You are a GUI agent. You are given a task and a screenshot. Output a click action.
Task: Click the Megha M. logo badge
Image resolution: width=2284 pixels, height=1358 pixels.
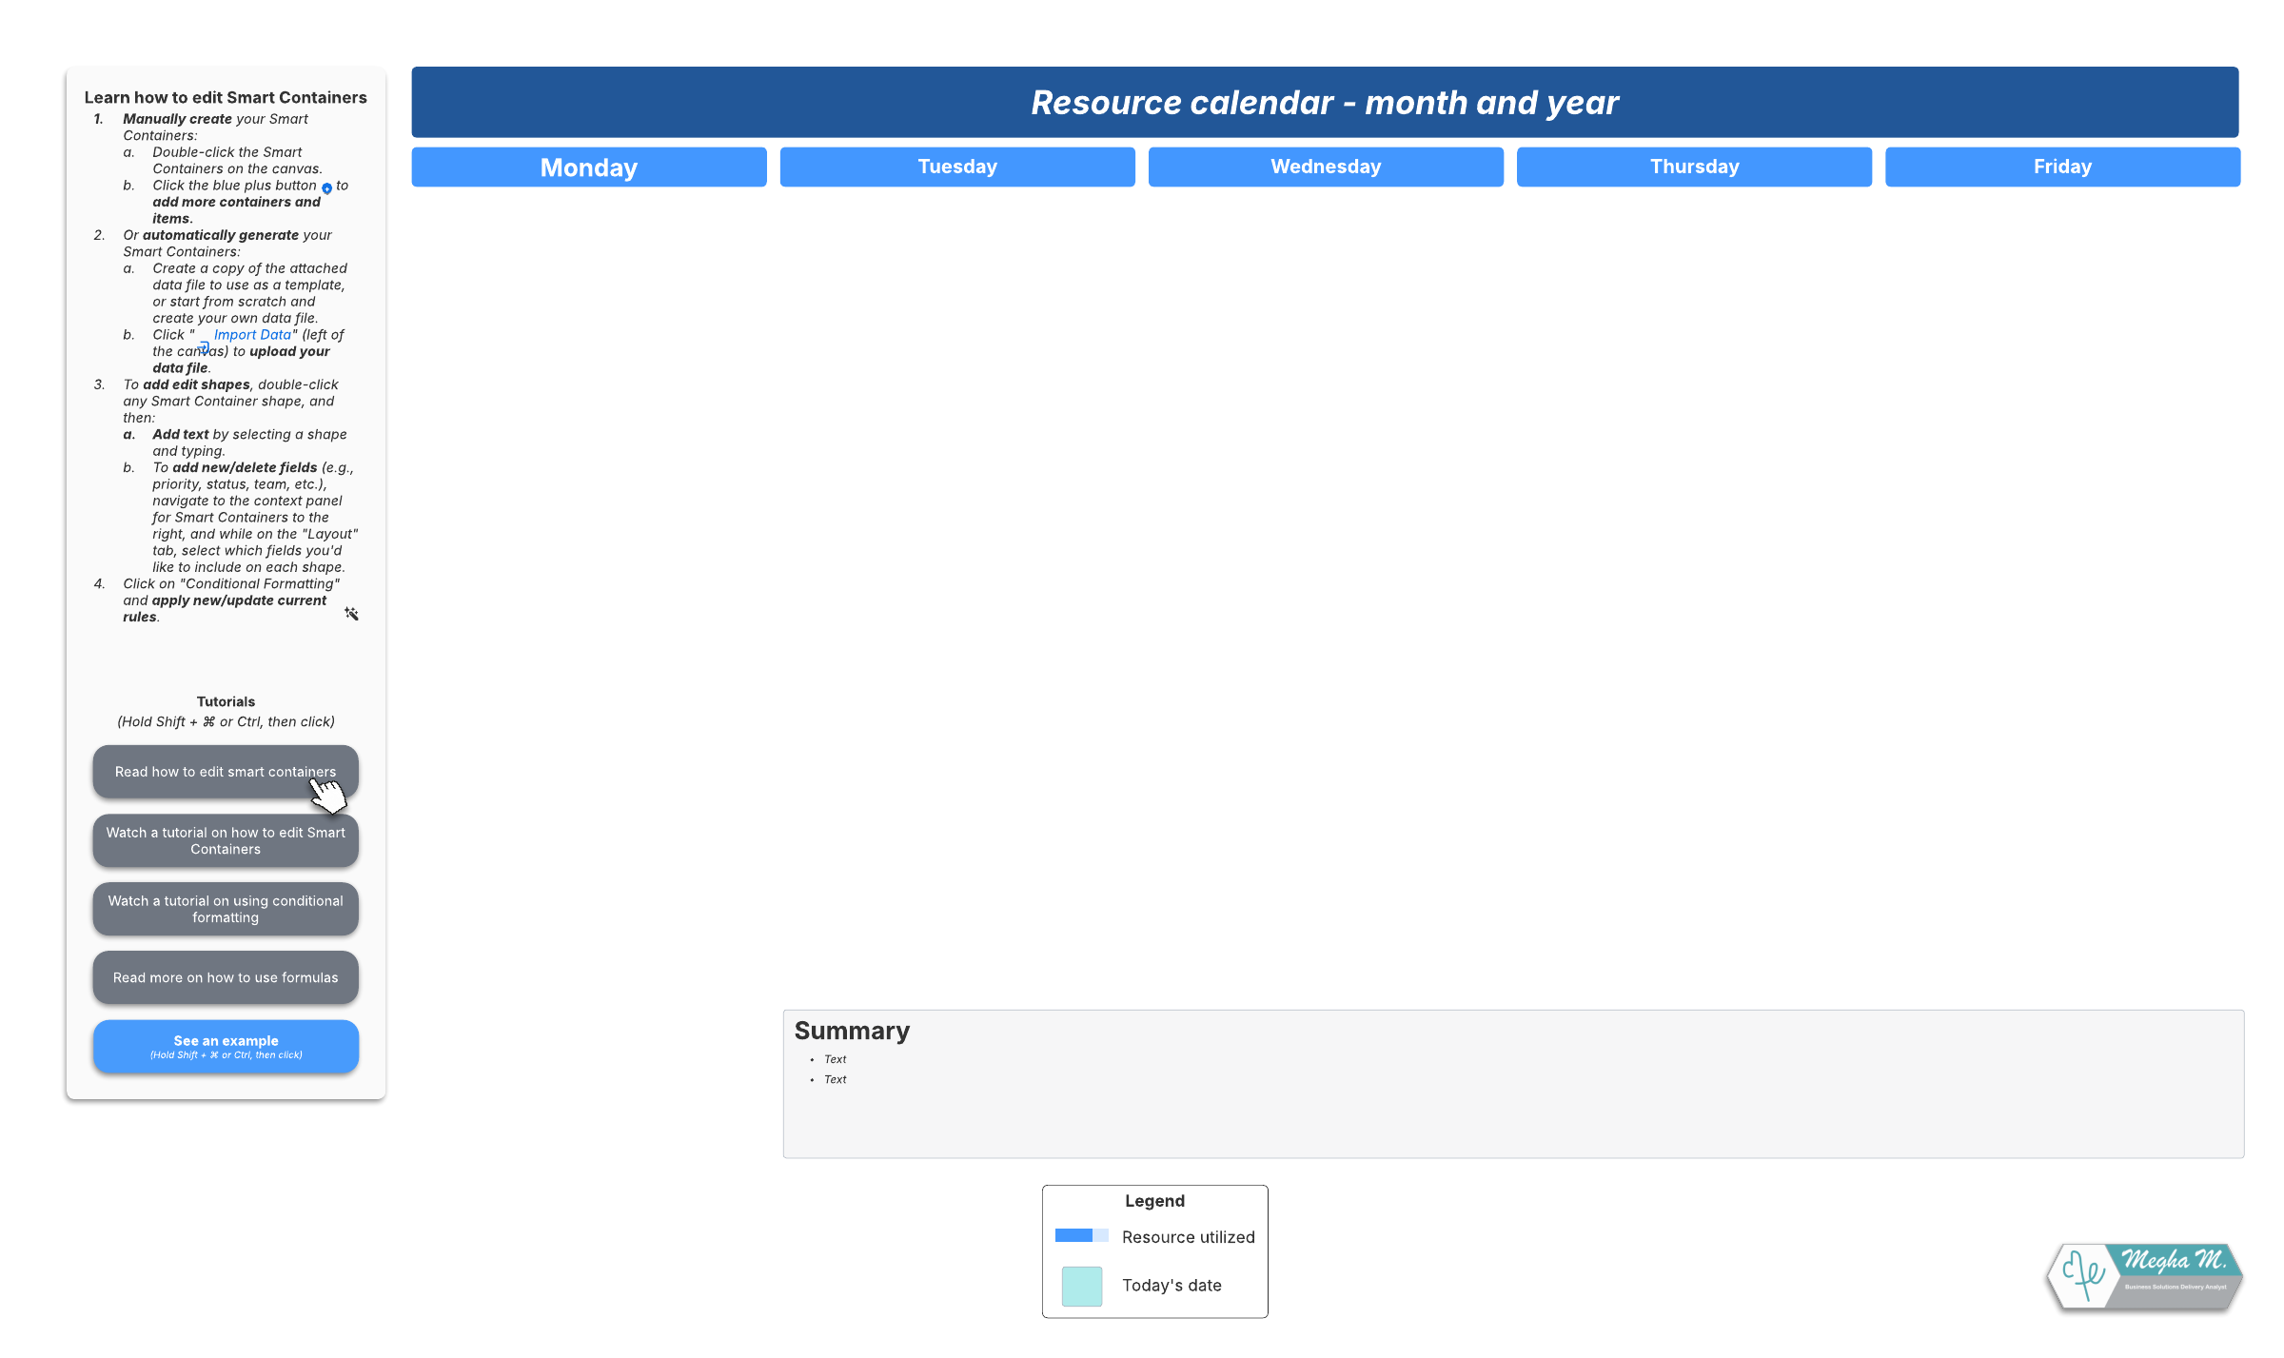pyautogui.click(x=2144, y=1276)
